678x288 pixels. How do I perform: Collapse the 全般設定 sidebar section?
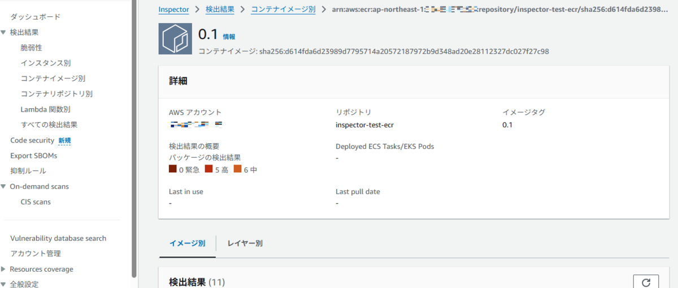pyautogui.click(x=4, y=285)
